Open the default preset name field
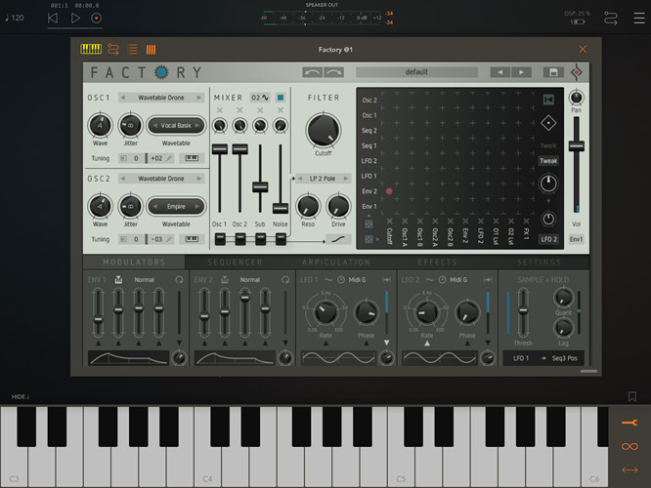 click(x=416, y=72)
